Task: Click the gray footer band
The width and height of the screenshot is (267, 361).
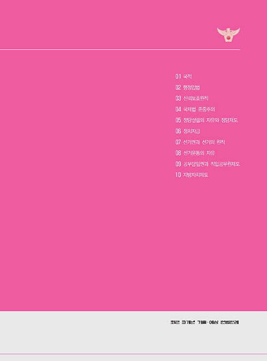Action: click(133, 333)
